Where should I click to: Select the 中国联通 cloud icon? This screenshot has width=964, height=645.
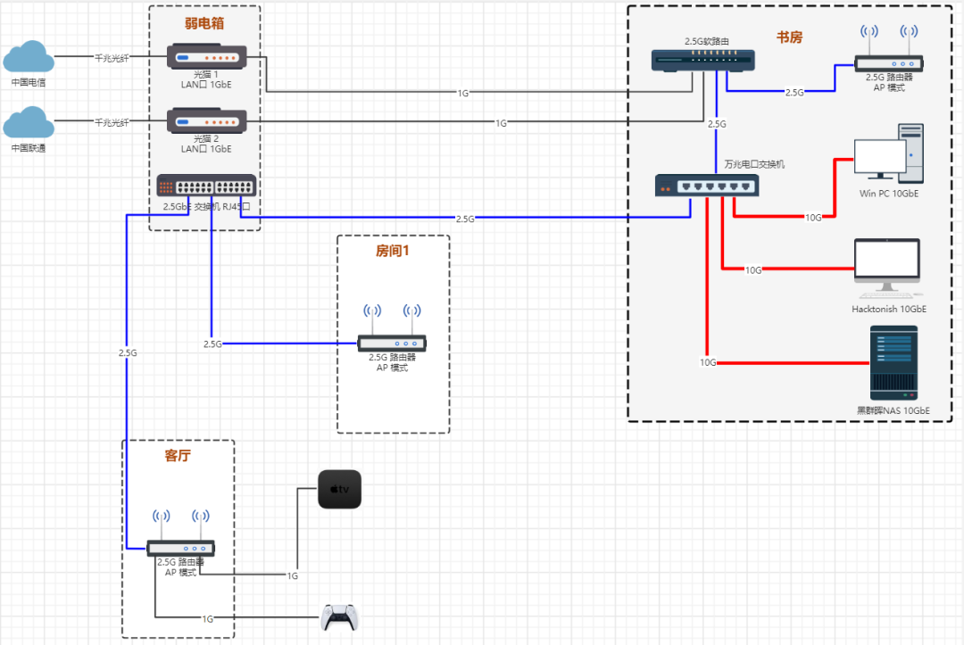[29, 122]
